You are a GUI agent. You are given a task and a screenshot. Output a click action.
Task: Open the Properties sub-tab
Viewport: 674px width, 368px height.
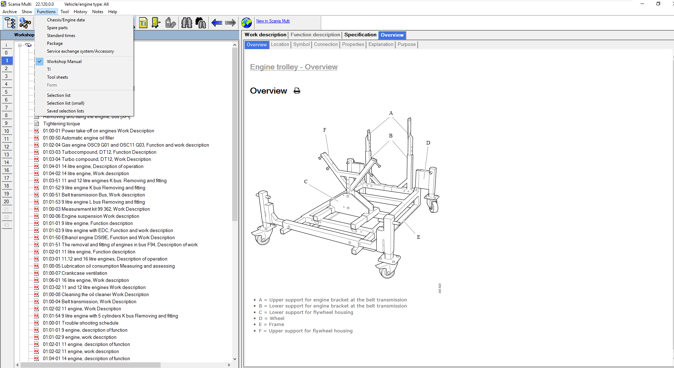point(353,44)
